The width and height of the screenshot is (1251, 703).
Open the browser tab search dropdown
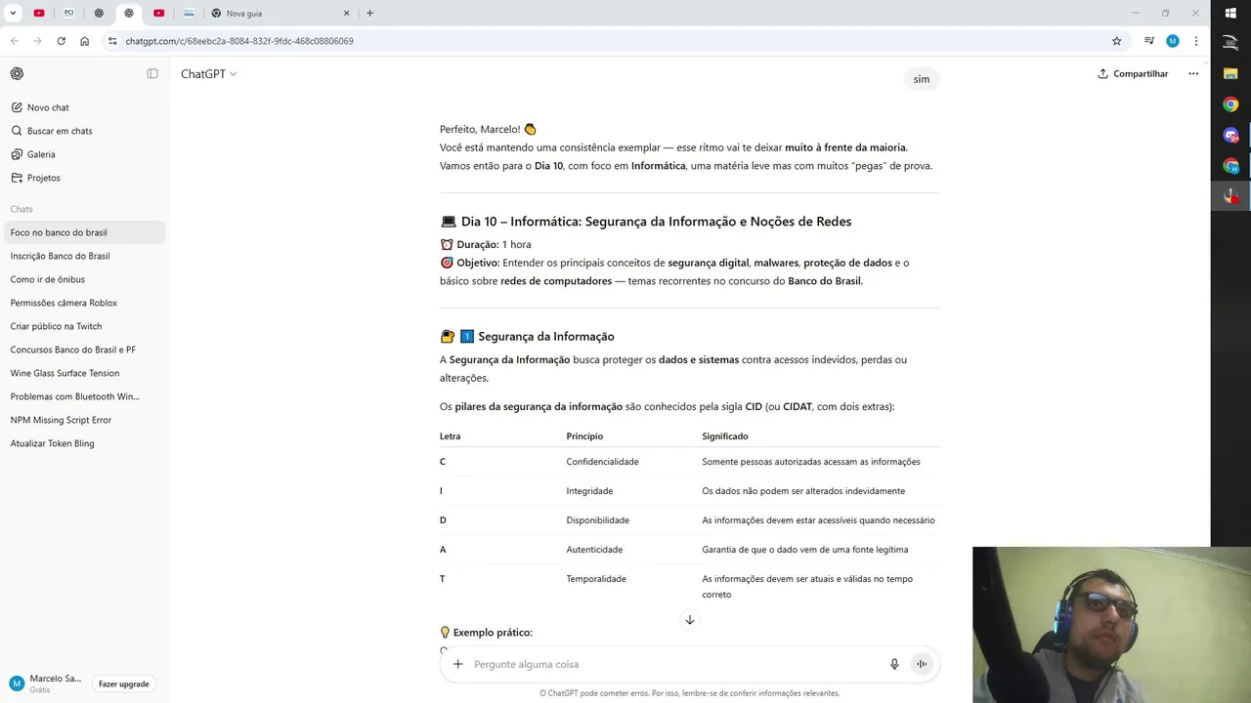click(13, 14)
